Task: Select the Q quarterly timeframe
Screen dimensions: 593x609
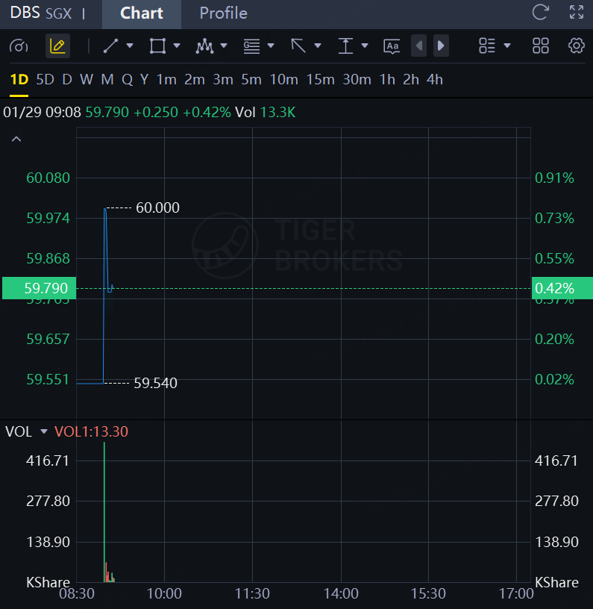Action: pyautogui.click(x=127, y=80)
